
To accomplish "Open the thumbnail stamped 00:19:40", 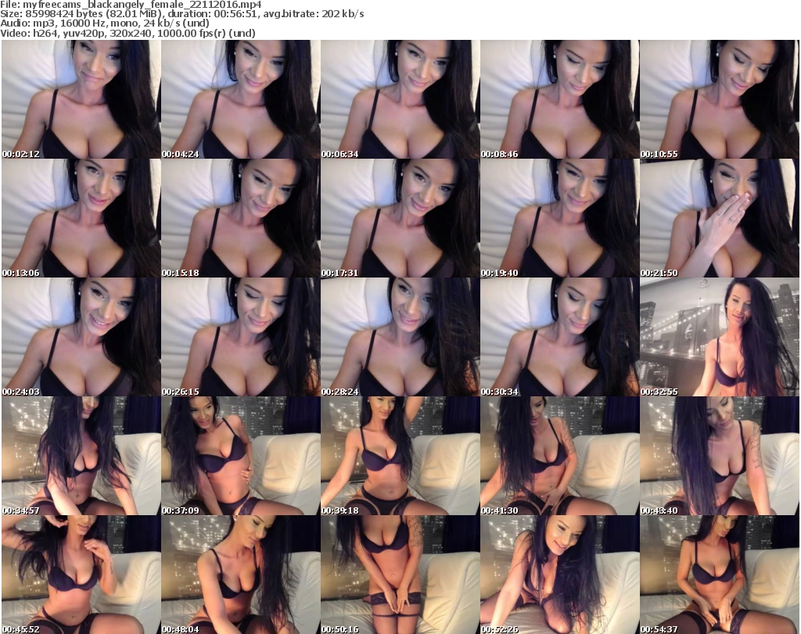I will pyautogui.click(x=559, y=218).
